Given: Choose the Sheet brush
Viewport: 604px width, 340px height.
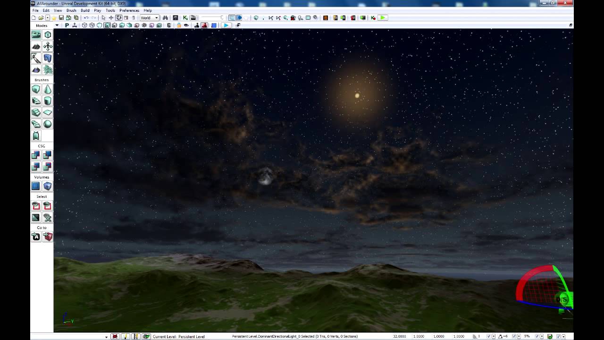Looking at the screenshot, I should (48, 112).
